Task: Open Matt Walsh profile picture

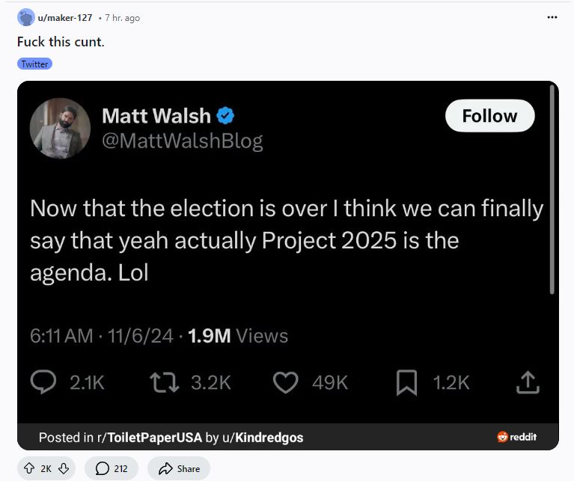Action: tap(60, 128)
